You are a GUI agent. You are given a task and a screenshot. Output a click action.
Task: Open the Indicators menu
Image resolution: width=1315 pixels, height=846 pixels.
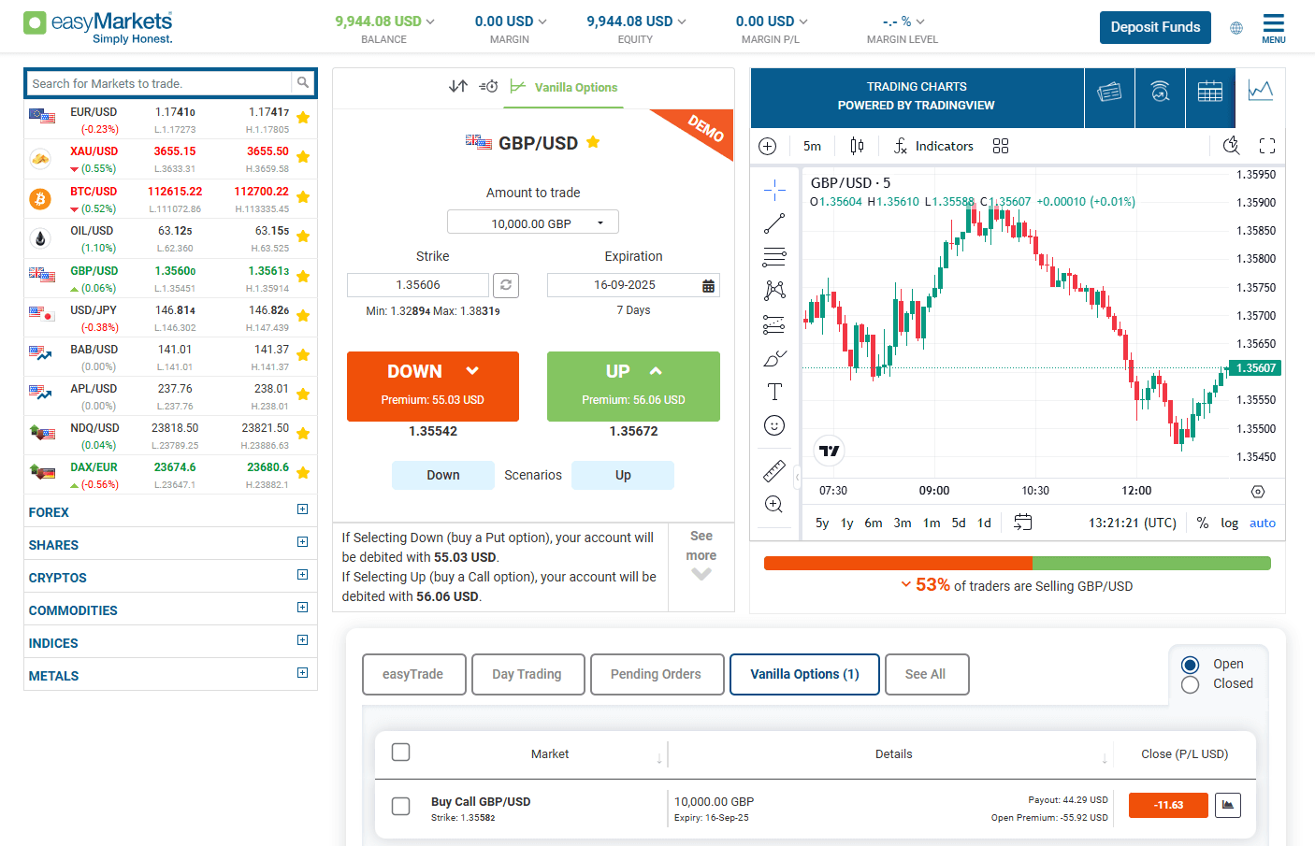point(933,146)
